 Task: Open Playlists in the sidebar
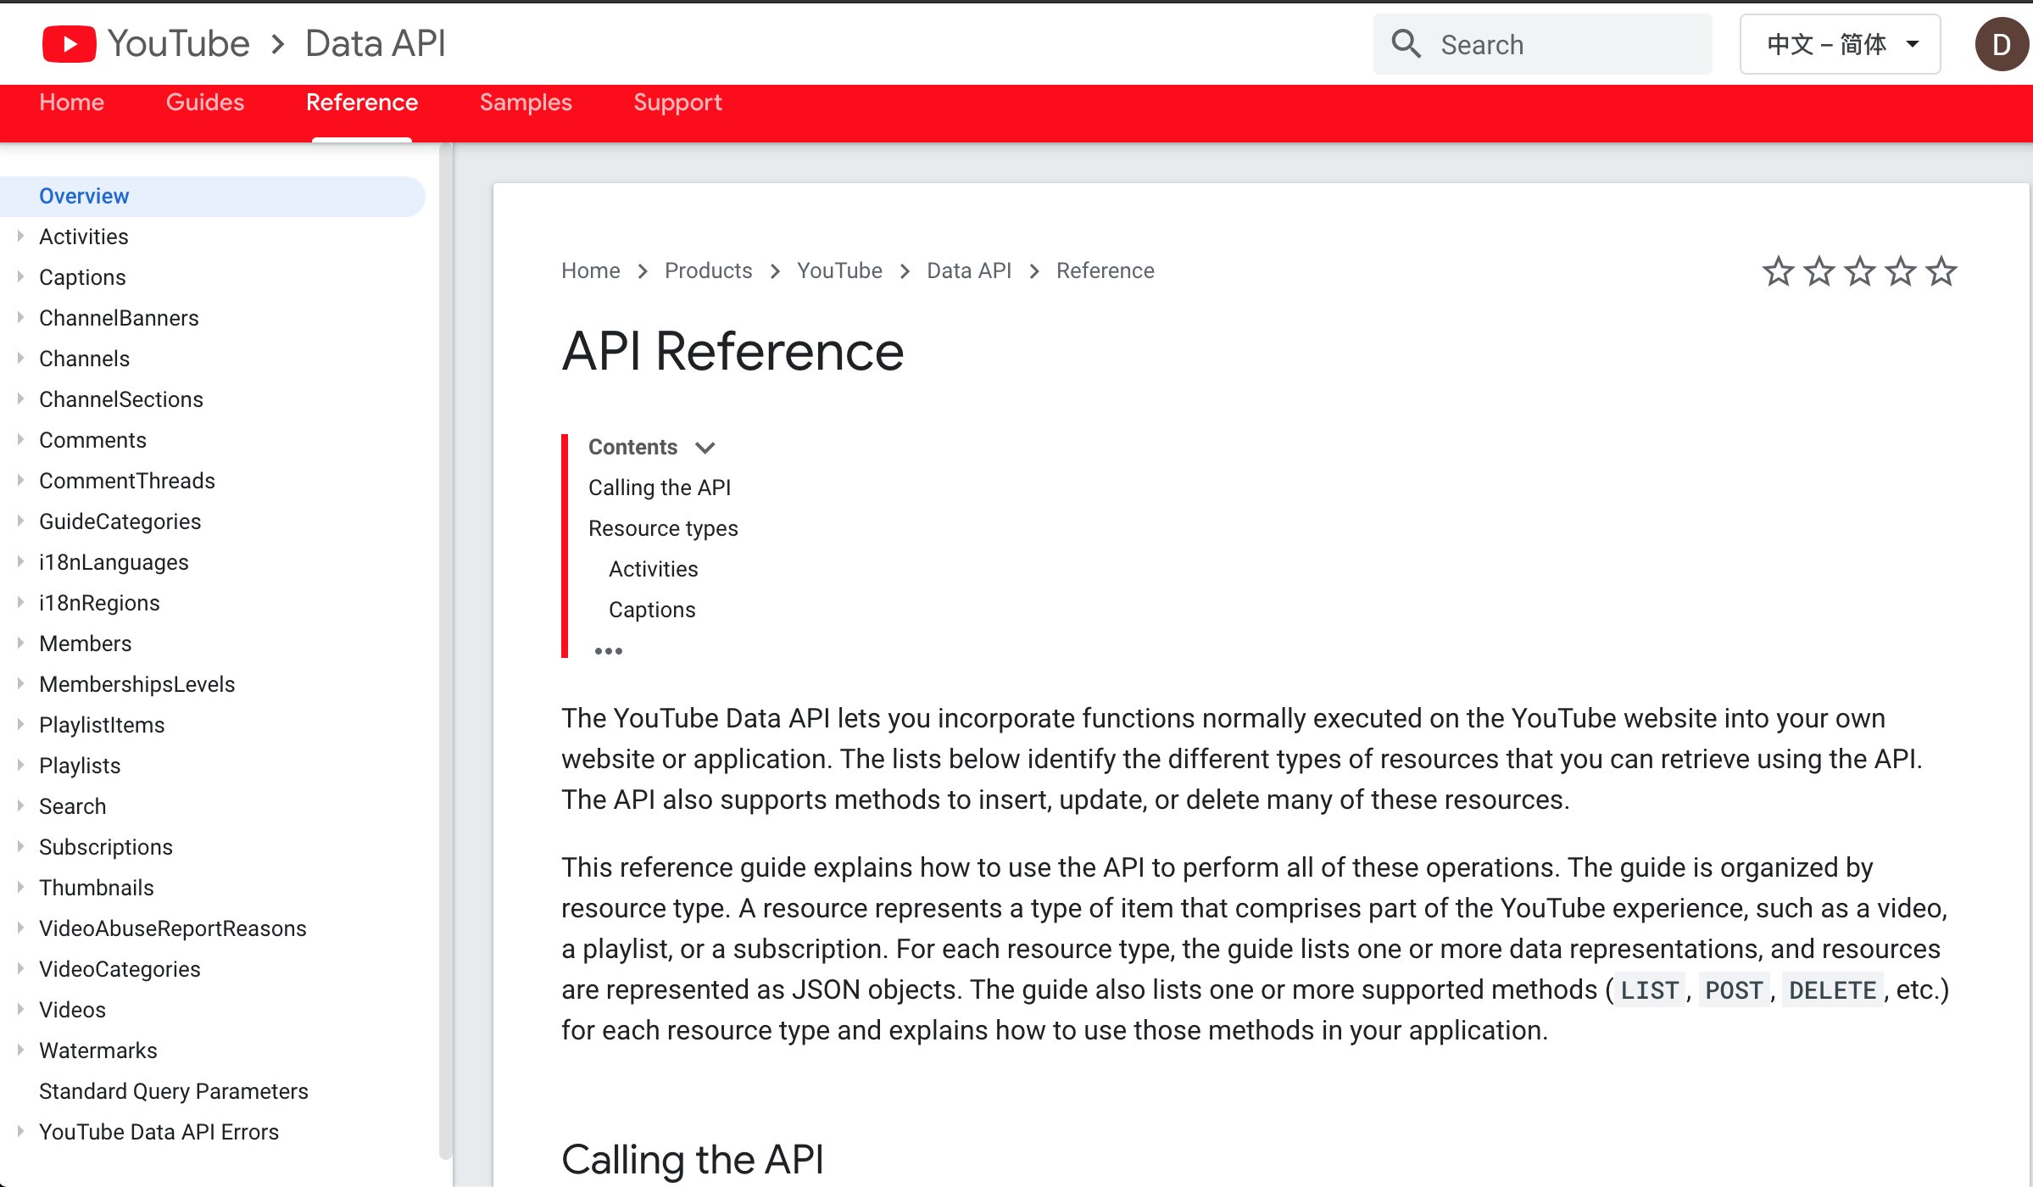pos(80,766)
